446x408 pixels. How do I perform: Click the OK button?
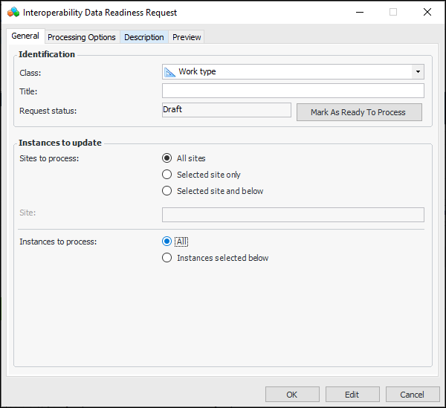pyautogui.click(x=292, y=395)
